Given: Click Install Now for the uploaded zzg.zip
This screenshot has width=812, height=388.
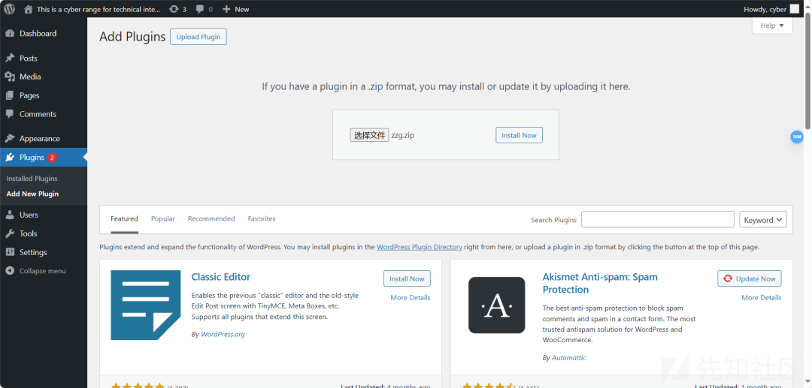Looking at the screenshot, I should click(519, 135).
